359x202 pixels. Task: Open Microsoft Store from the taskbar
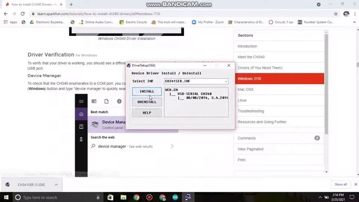(x=111, y=197)
